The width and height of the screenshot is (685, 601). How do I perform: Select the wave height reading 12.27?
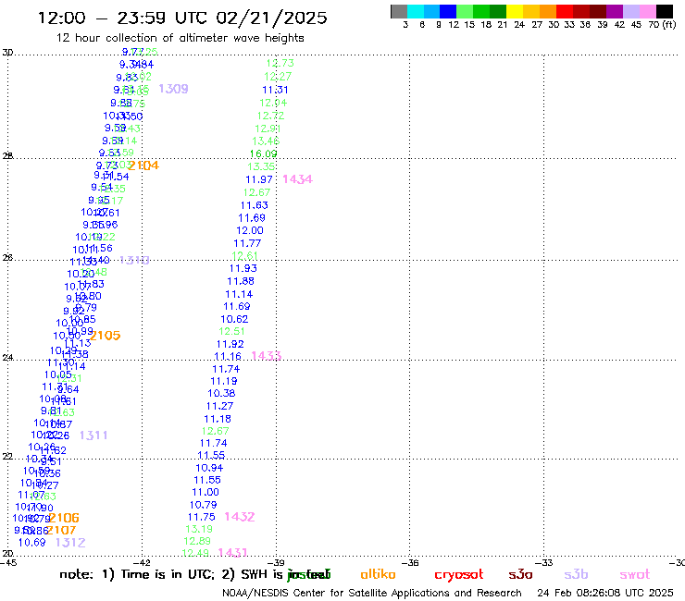pos(278,77)
